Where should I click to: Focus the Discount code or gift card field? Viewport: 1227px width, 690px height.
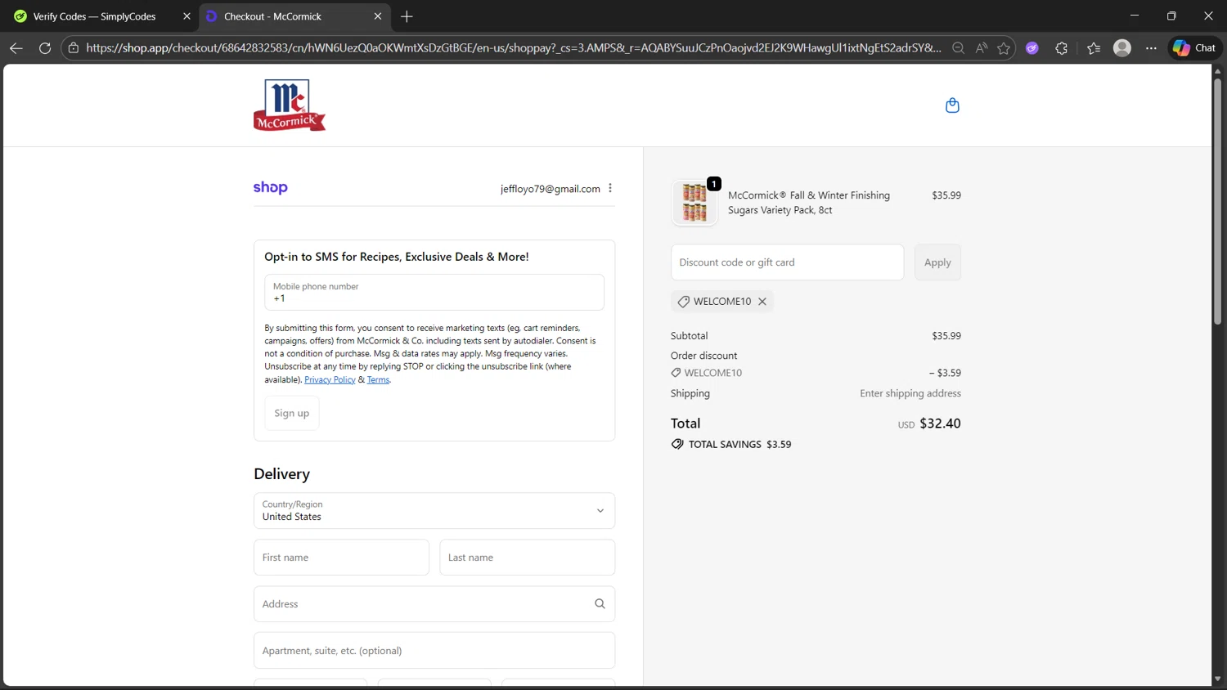click(788, 262)
